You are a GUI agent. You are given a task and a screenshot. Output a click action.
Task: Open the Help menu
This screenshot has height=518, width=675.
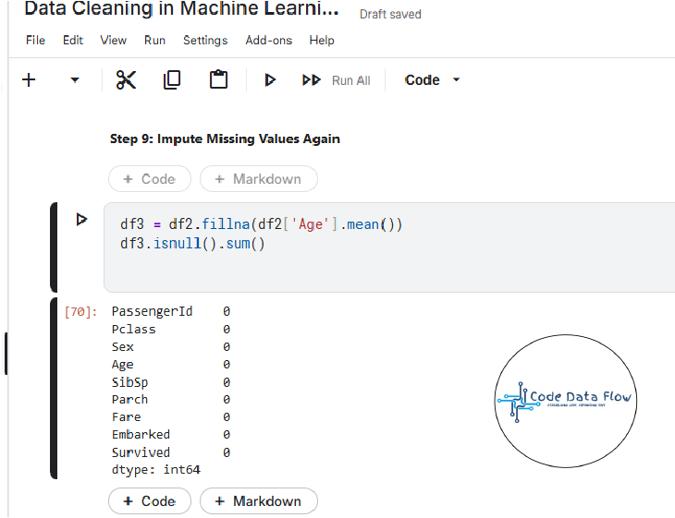(x=322, y=41)
